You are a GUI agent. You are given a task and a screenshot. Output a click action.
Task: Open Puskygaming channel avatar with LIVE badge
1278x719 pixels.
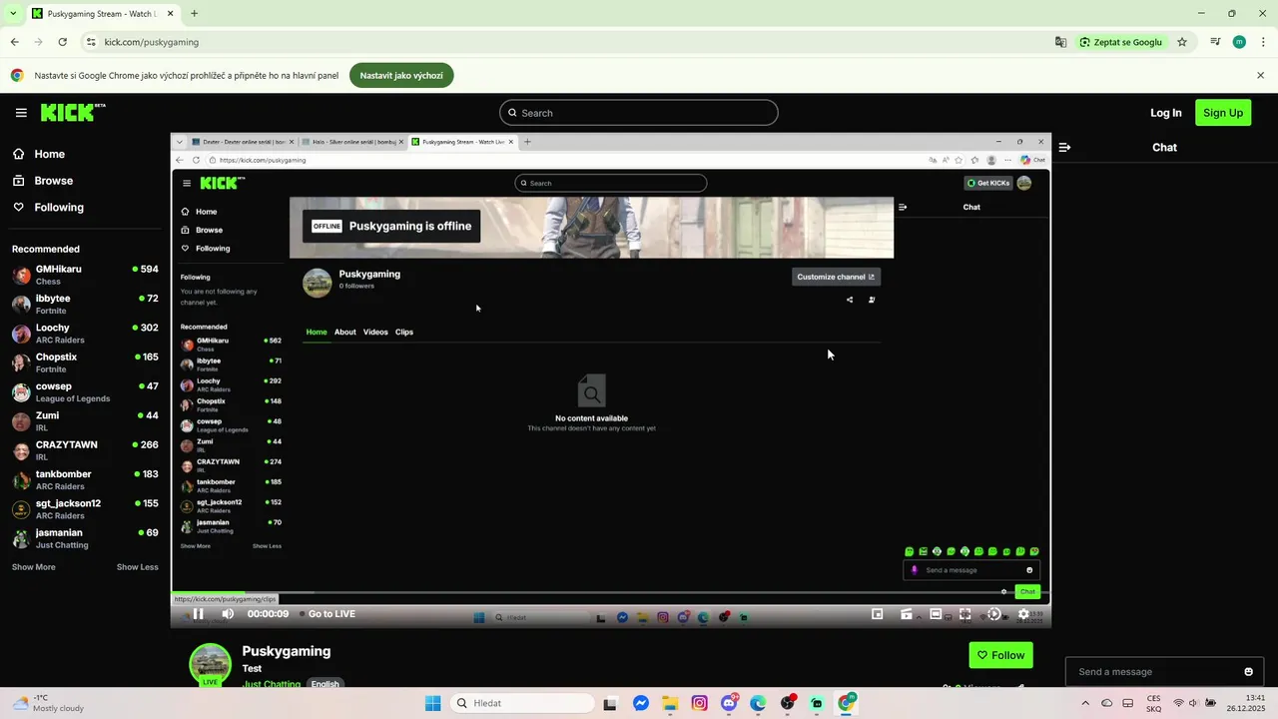(x=211, y=665)
